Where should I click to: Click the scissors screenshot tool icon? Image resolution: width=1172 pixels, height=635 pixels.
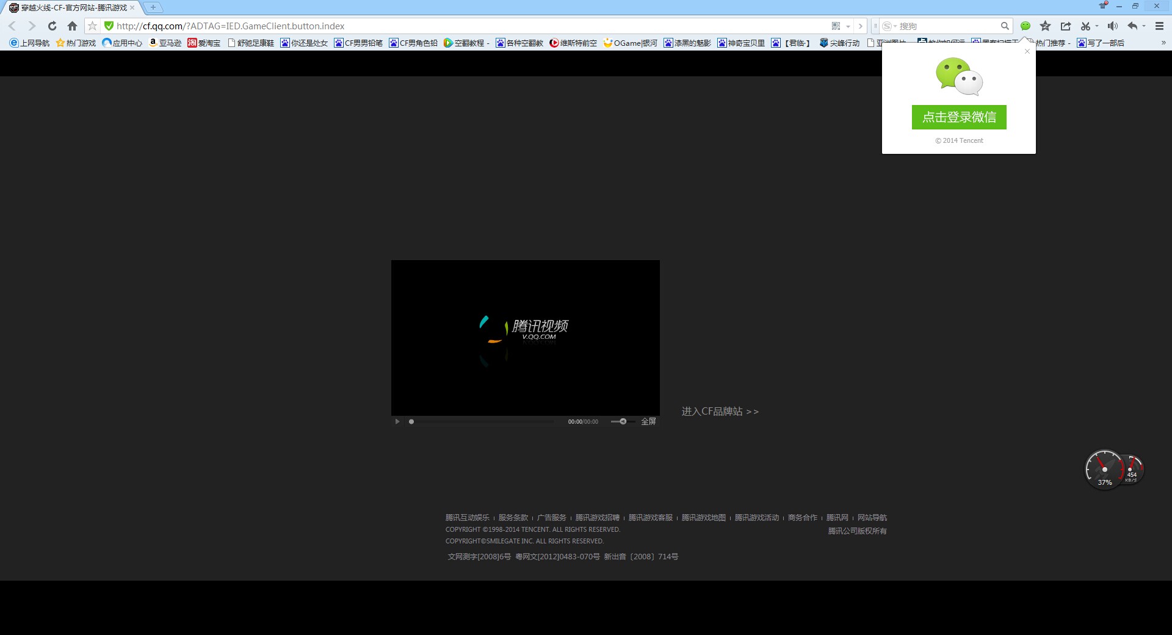(x=1085, y=26)
